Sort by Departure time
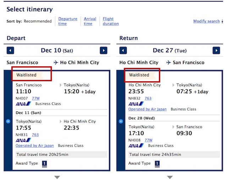 click(68, 21)
